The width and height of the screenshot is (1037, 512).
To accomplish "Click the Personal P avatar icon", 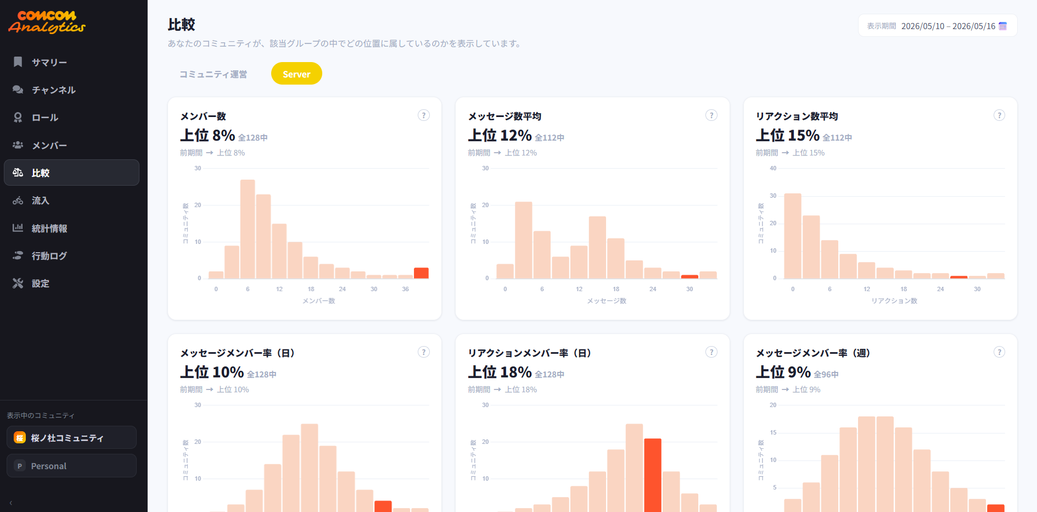I will click(20, 466).
